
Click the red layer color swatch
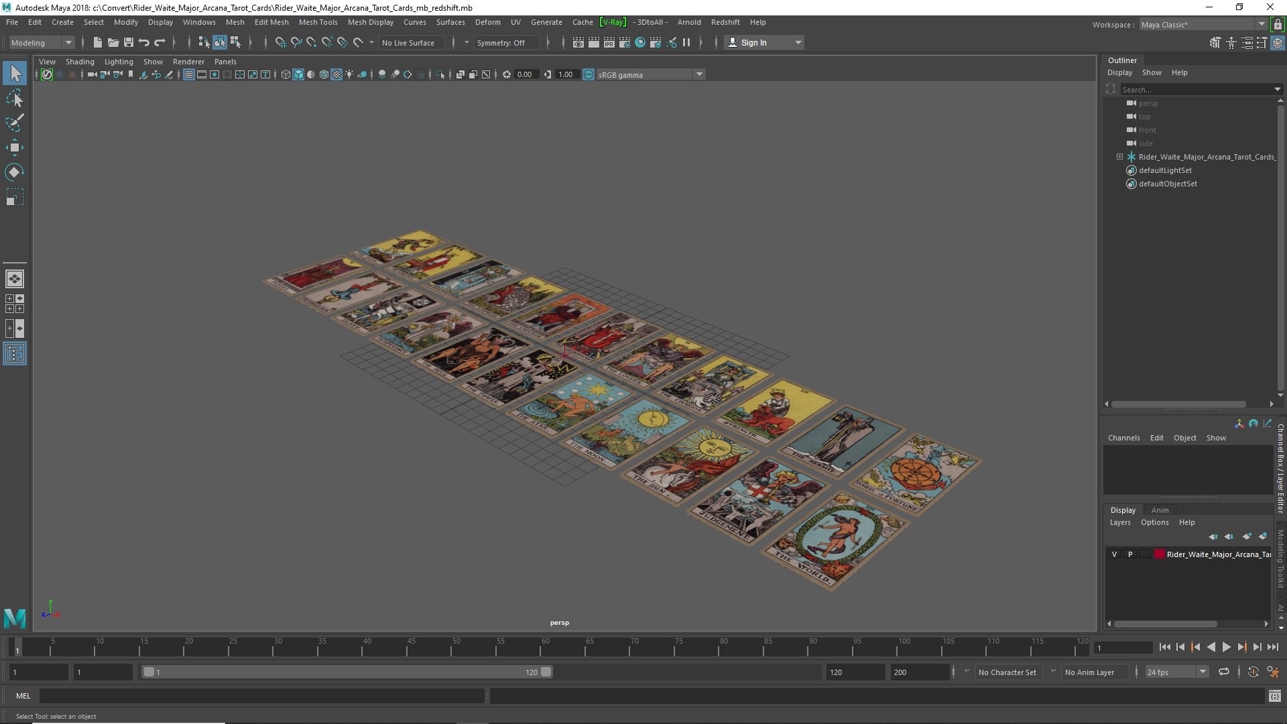(1159, 554)
